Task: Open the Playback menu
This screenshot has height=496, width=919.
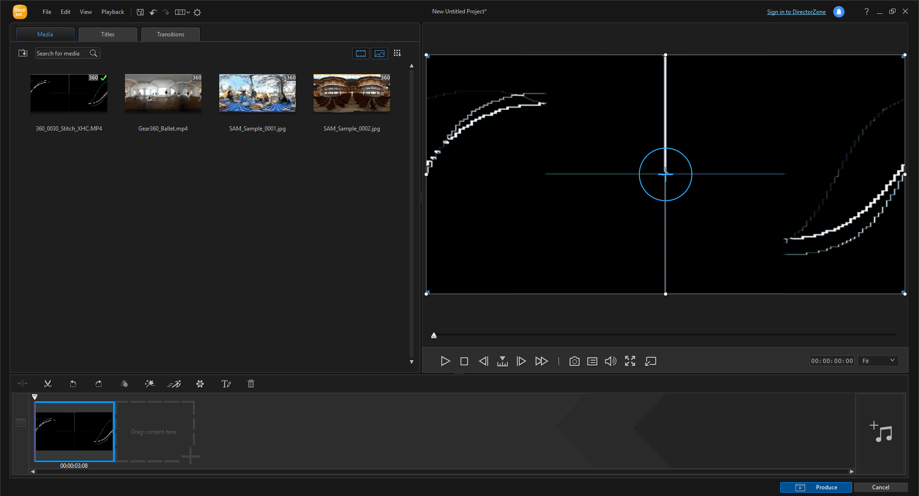Action: point(112,12)
